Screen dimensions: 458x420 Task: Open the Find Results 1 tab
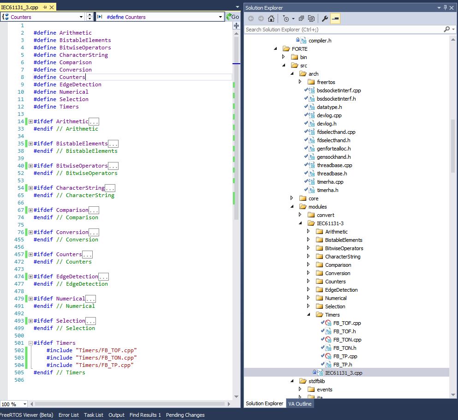coord(145,415)
